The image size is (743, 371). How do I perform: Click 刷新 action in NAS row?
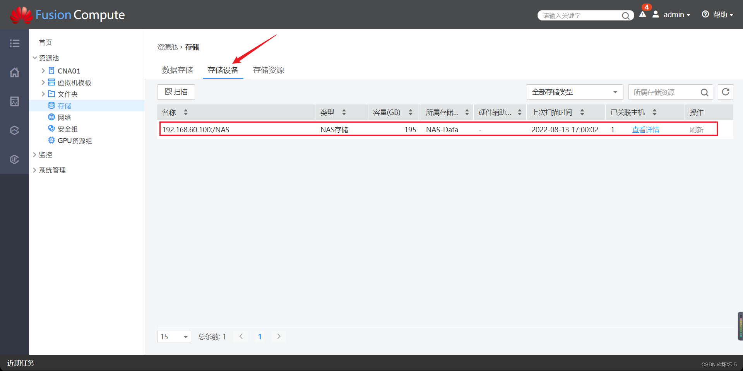click(697, 130)
